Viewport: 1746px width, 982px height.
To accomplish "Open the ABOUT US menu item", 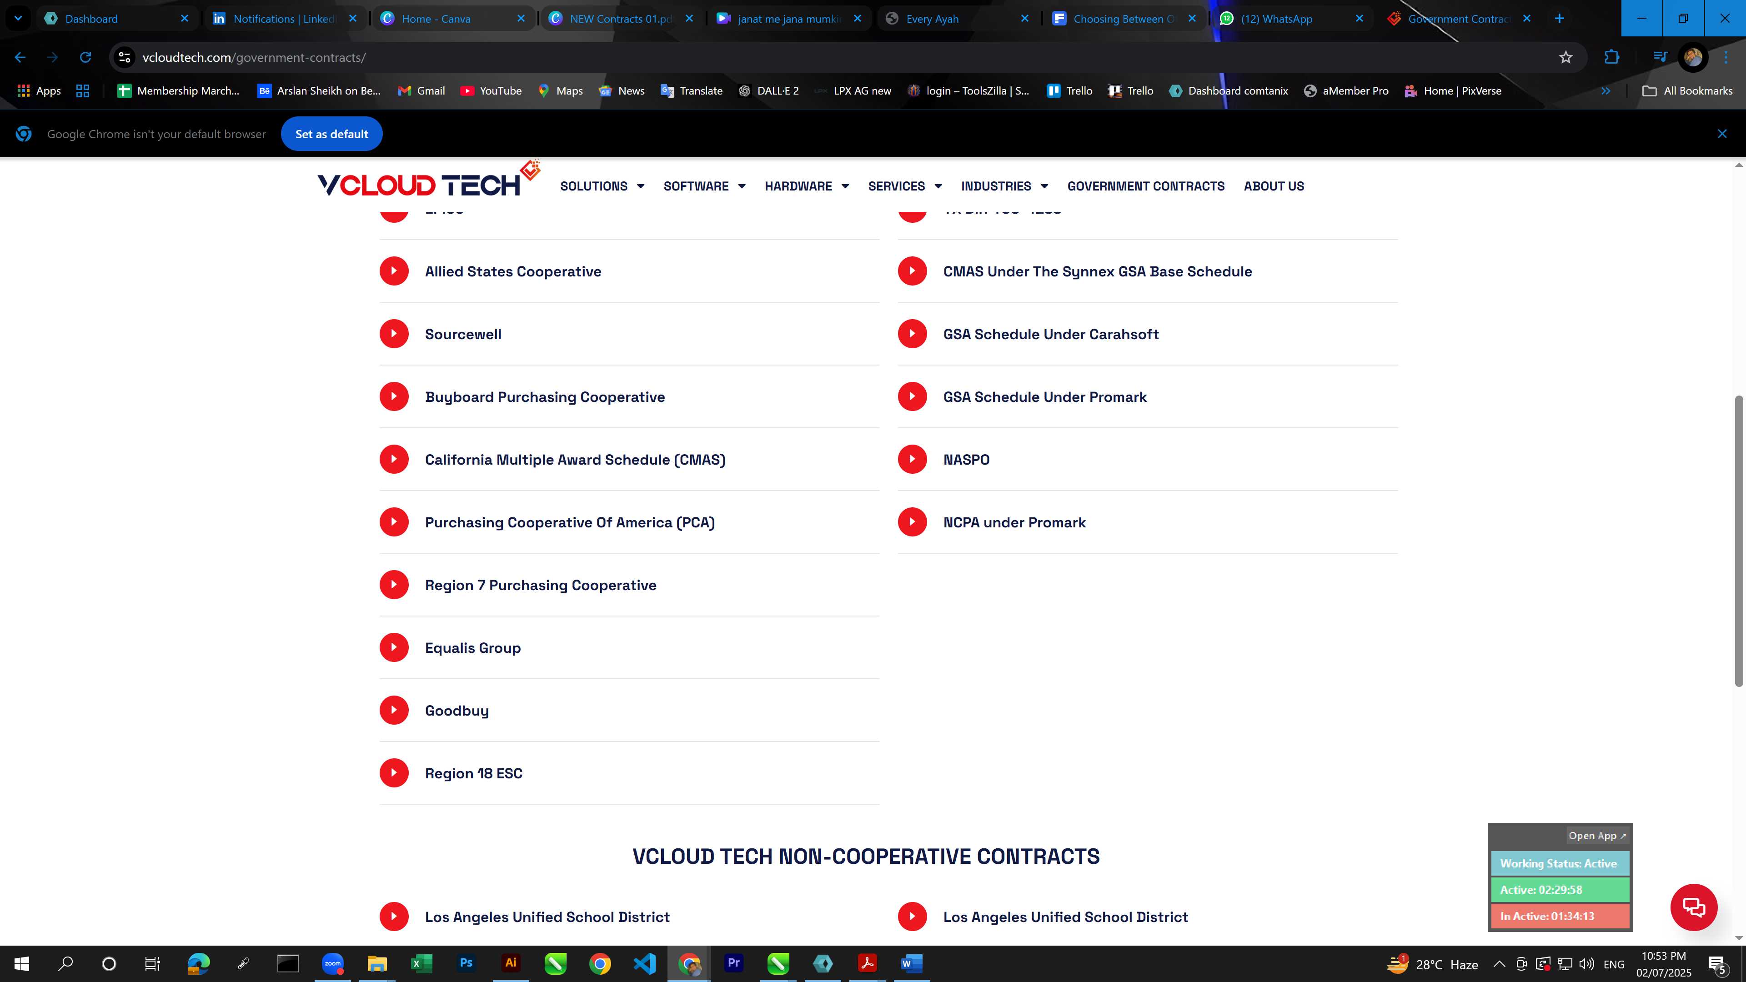I will pos(1274,185).
